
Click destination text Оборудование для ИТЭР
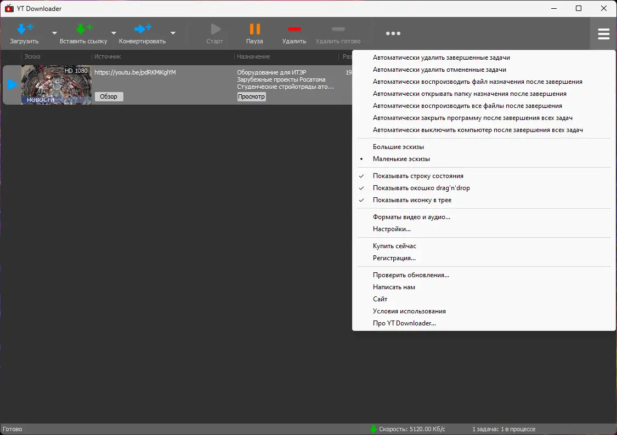pos(271,72)
